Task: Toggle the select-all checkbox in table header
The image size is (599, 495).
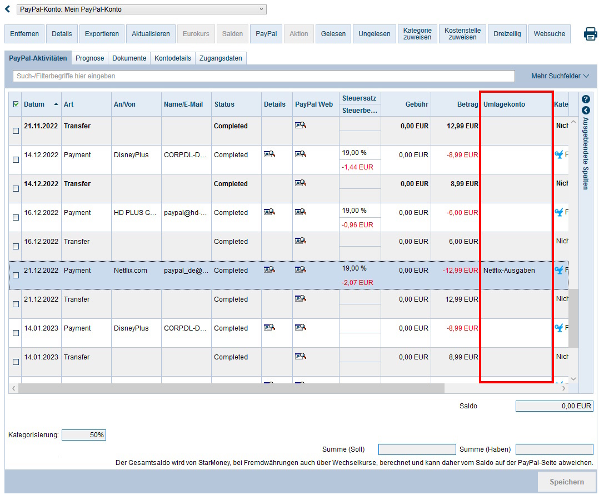Action: (16, 104)
